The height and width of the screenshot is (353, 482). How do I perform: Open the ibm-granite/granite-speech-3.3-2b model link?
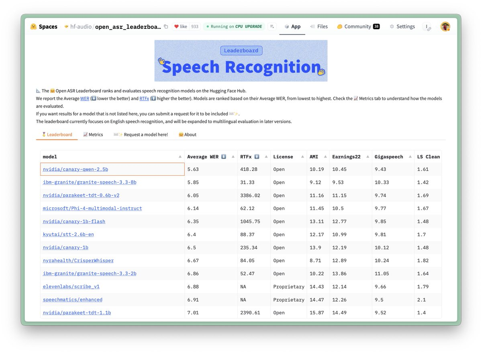90,274
